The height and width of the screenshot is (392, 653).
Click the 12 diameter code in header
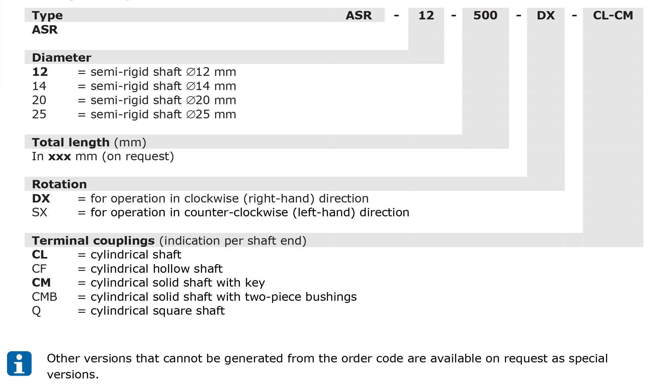point(426,15)
